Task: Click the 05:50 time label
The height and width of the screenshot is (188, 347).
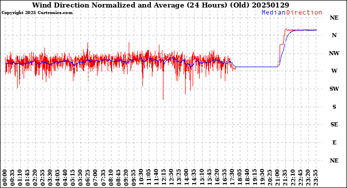Action: pyautogui.click(x=80, y=178)
